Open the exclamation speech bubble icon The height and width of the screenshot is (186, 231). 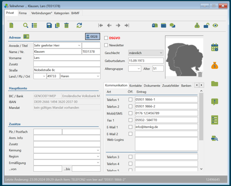[215, 102]
